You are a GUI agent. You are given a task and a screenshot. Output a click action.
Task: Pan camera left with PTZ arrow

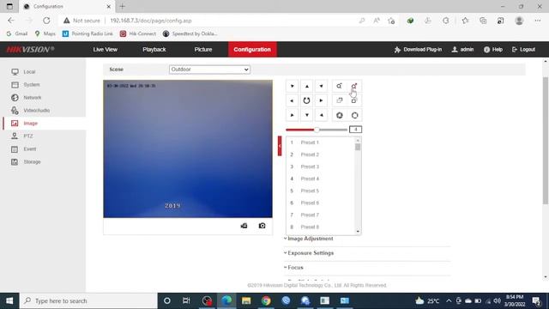pos(292,101)
